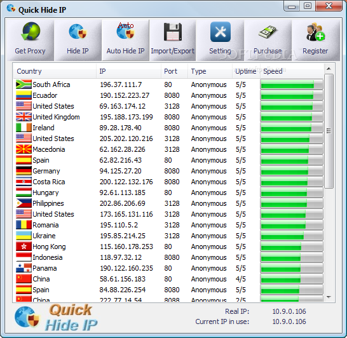Click the Real IP label
This screenshot has width=347, height=338.
[237, 311]
